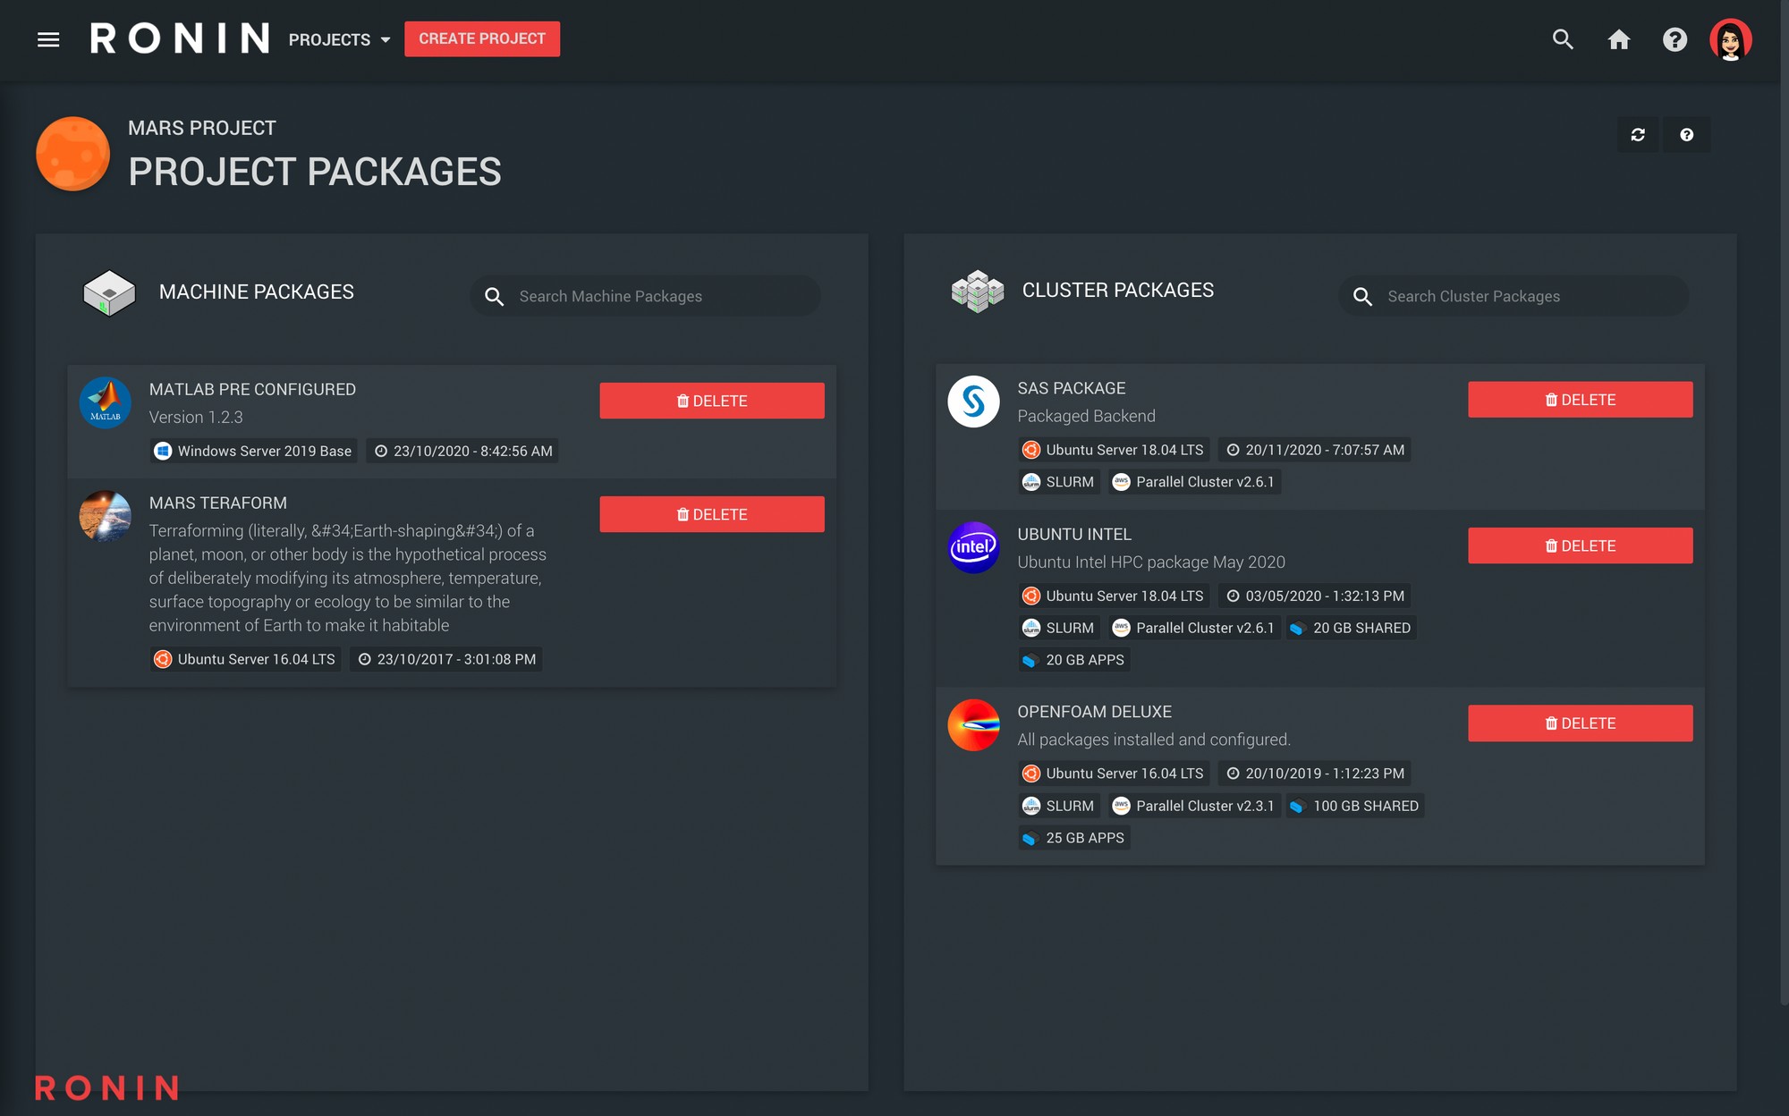Go to home via house icon
Viewport: 1789px width, 1116px height.
pos(1619,39)
